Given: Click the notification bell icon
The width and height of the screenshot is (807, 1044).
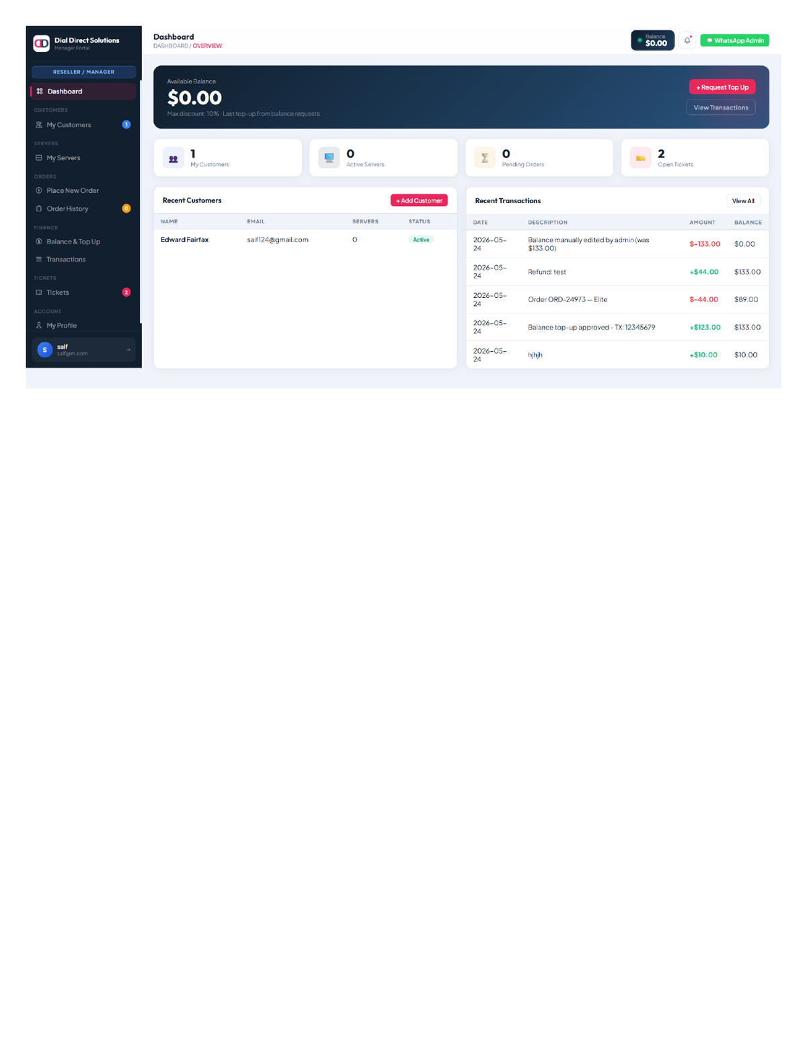Looking at the screenshot, I should (x=687, y=40).
